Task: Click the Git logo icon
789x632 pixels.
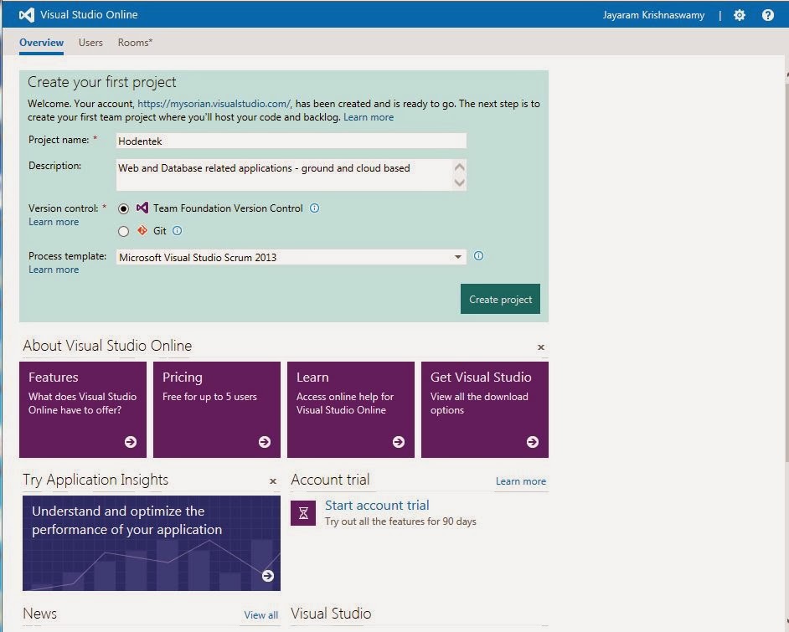Action: coord(142,230)
